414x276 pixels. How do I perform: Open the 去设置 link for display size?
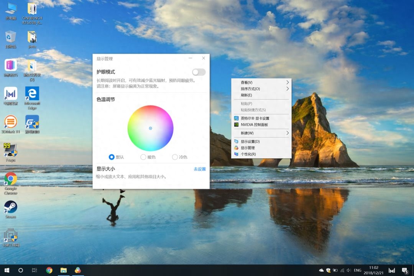point(199,169)
